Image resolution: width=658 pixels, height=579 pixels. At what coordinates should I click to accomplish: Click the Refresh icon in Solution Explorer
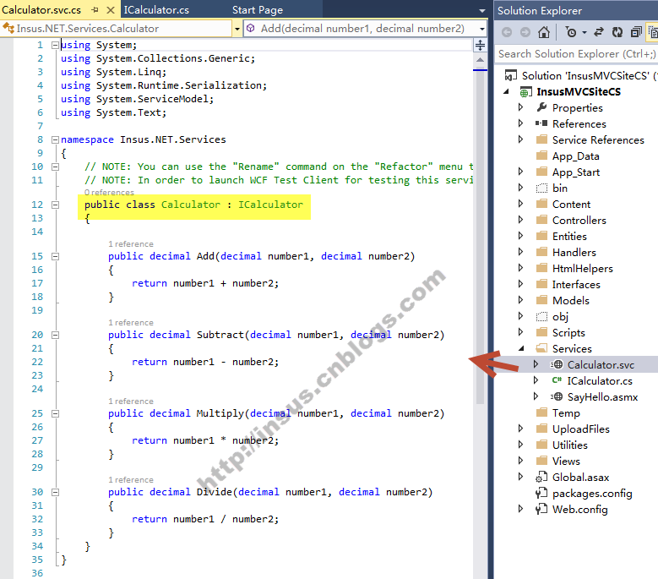point(617,32)
